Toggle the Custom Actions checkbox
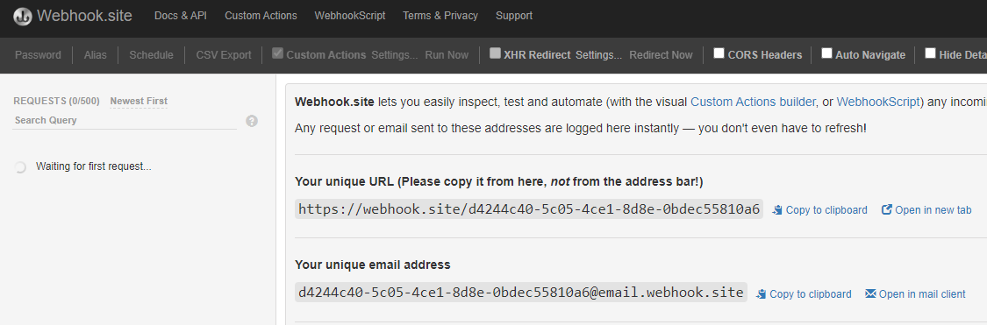Screen dimensions: 987x325 coord(277,53)
